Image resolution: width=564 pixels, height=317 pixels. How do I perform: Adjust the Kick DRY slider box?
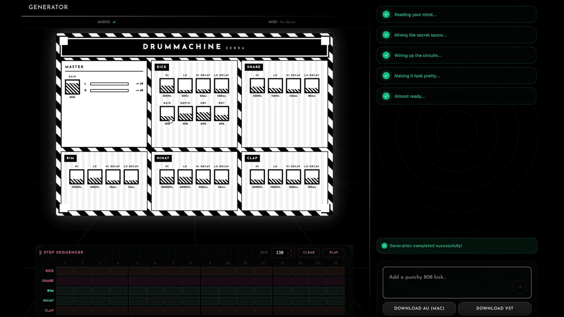(x=203, y=114)
